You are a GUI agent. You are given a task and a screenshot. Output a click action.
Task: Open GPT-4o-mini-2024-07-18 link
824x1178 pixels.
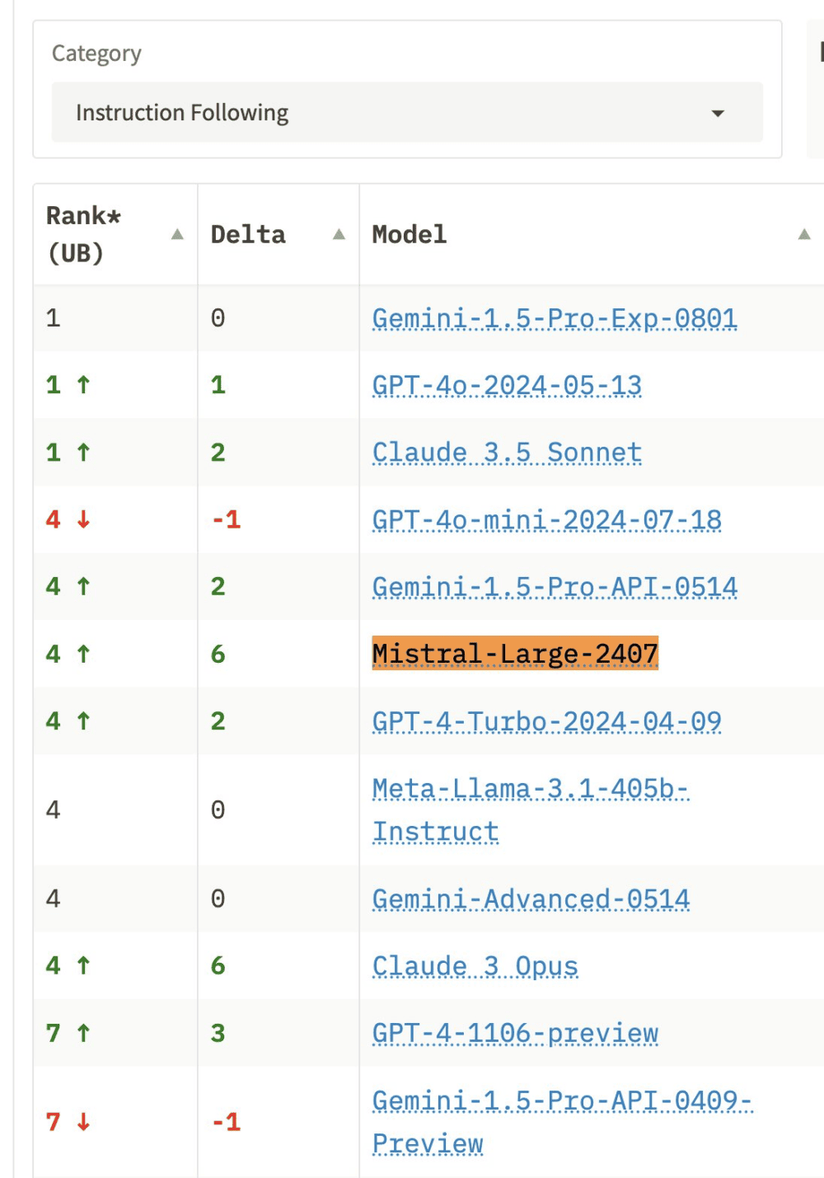(547, 520)
